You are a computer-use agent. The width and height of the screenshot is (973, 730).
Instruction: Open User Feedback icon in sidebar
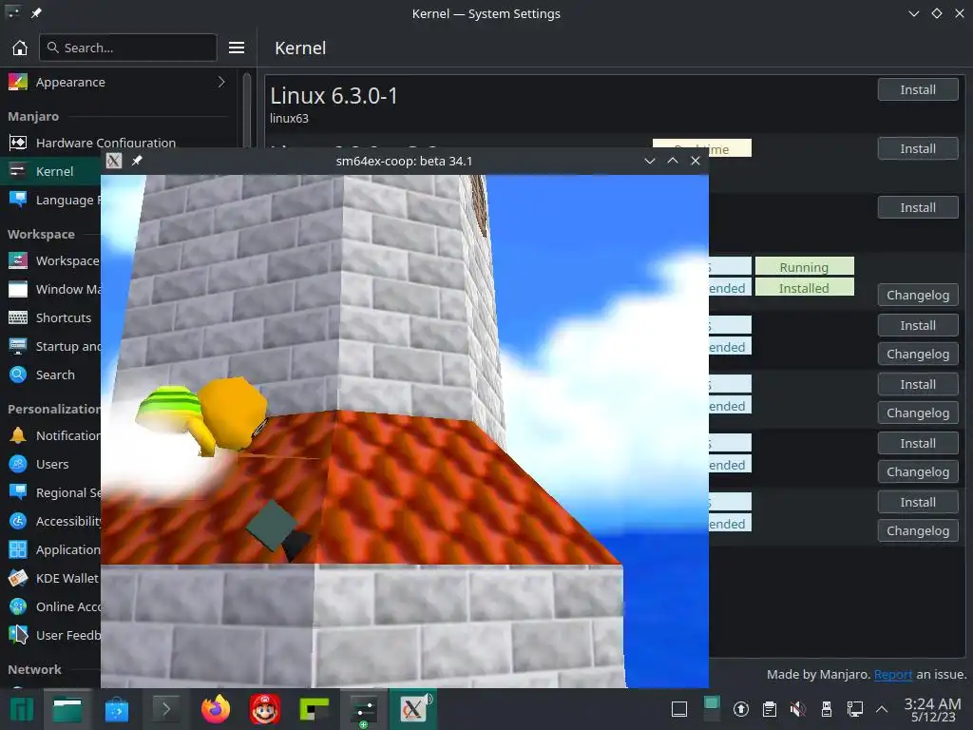(x=18, y=636)
